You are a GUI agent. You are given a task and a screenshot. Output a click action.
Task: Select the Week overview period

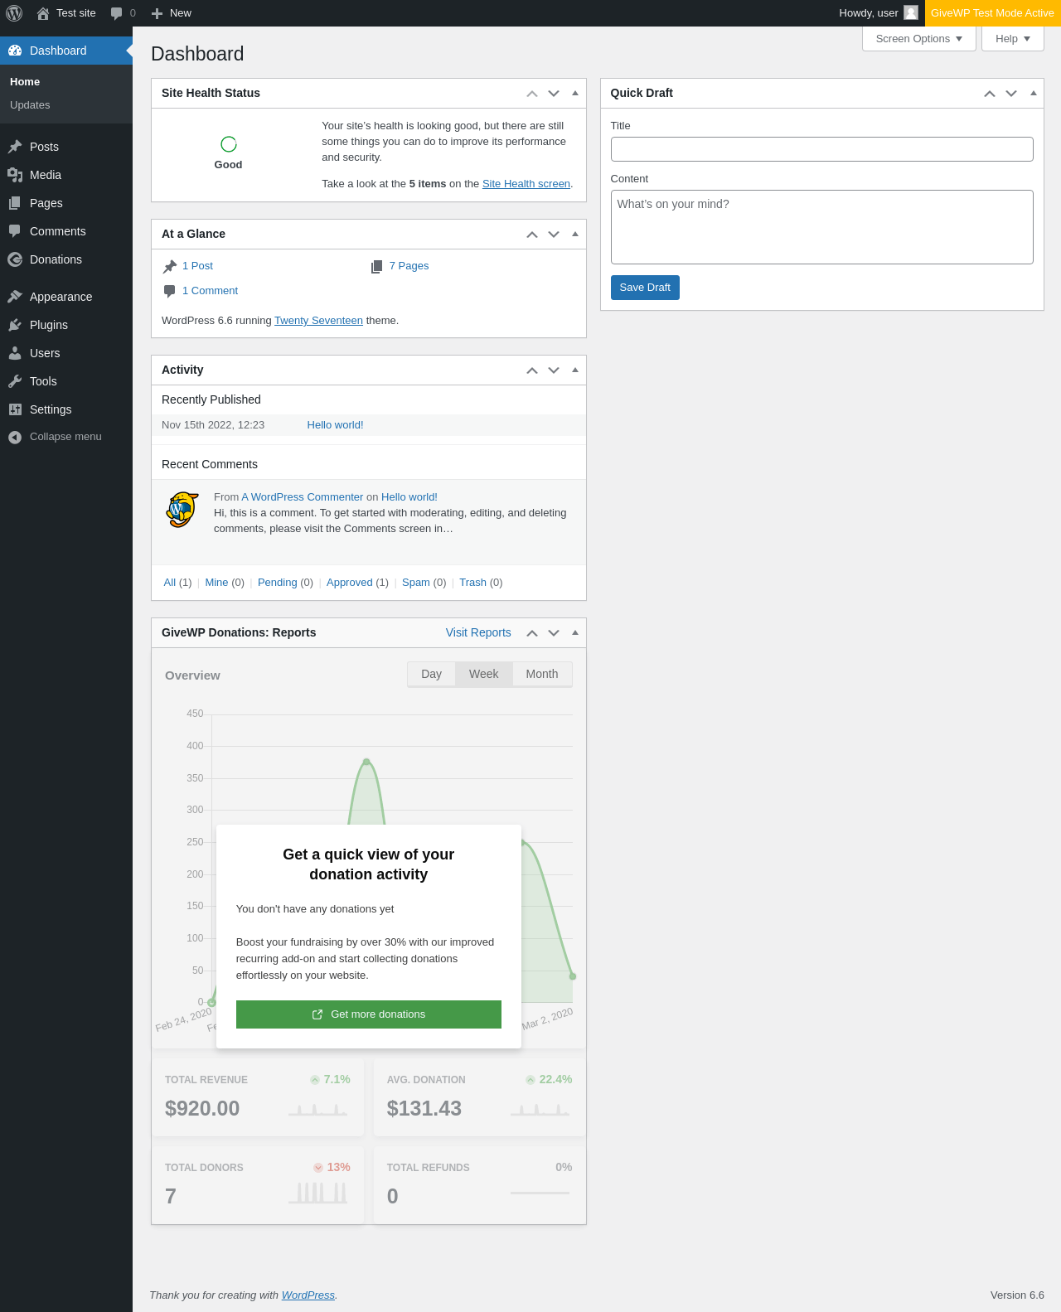coord(484,675)
